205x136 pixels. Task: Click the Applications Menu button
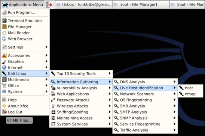coord(22,4)
